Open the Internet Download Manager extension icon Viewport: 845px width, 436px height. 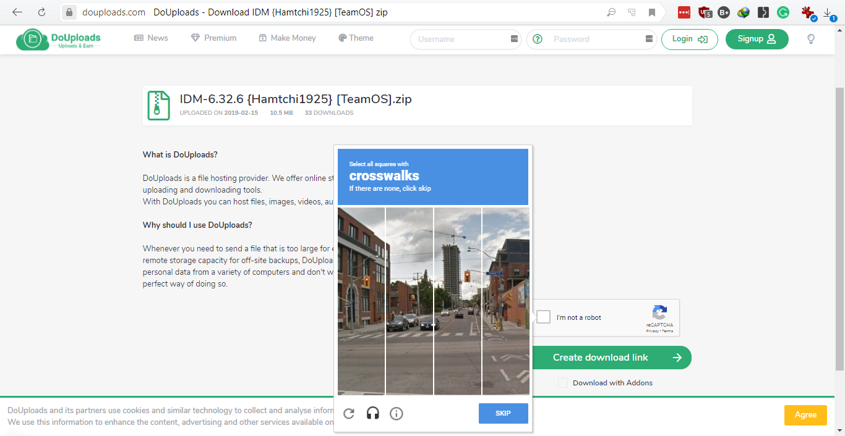(744, 12)
